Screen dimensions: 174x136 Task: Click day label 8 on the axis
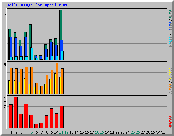47,132
